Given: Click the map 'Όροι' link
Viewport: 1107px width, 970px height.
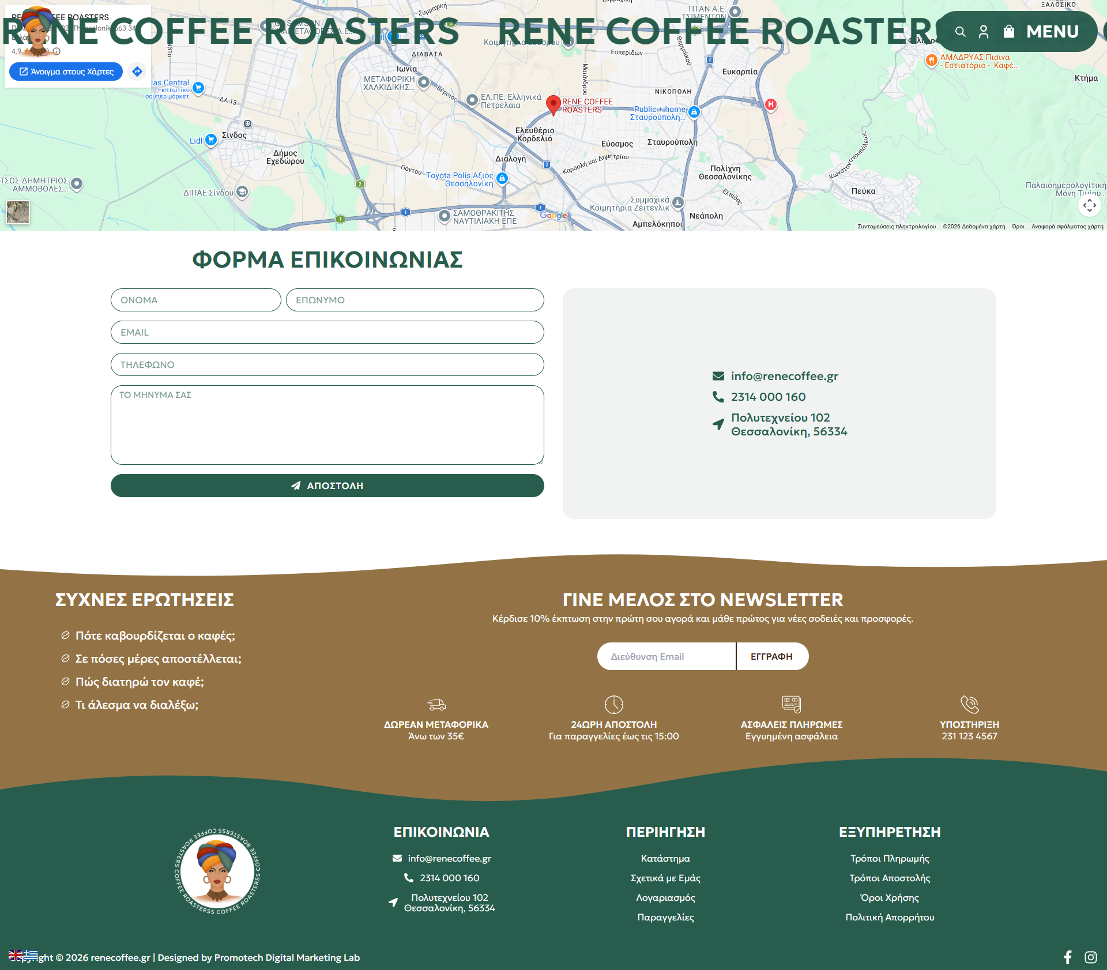Looking at the screenshot, I should point(1018,227).
